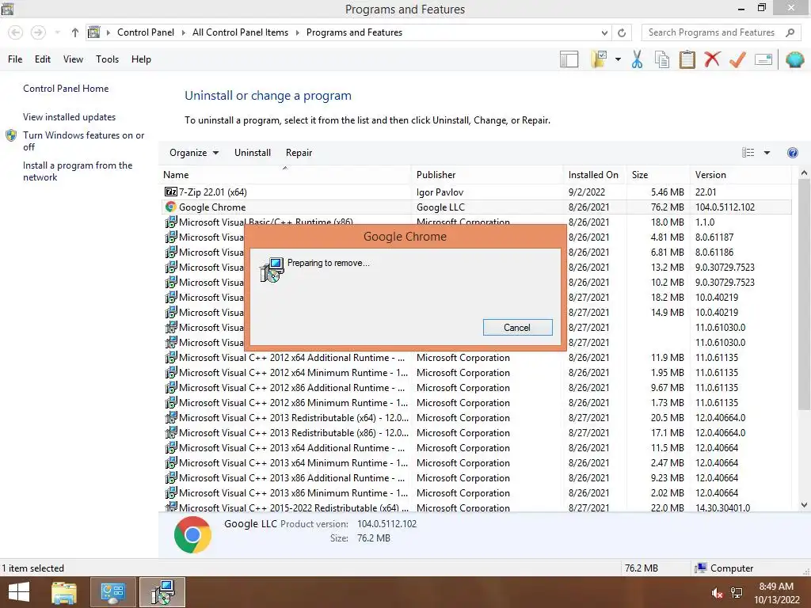Click the large Chrome logo in details pane
Viewport: 811px width, 608px height.
click(192, 534)
